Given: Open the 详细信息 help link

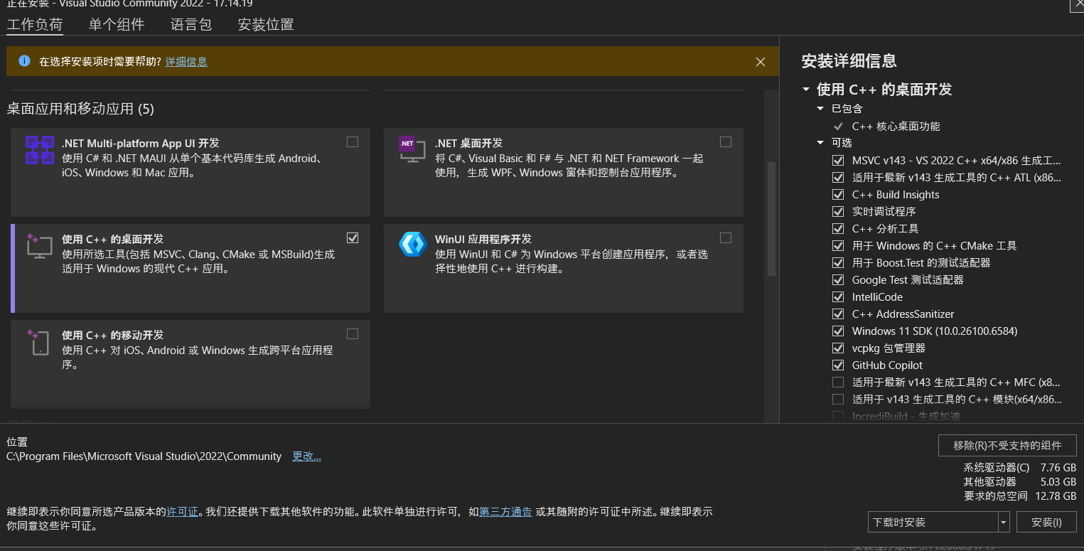Looking at the screenshot, I should coord(186,62).
